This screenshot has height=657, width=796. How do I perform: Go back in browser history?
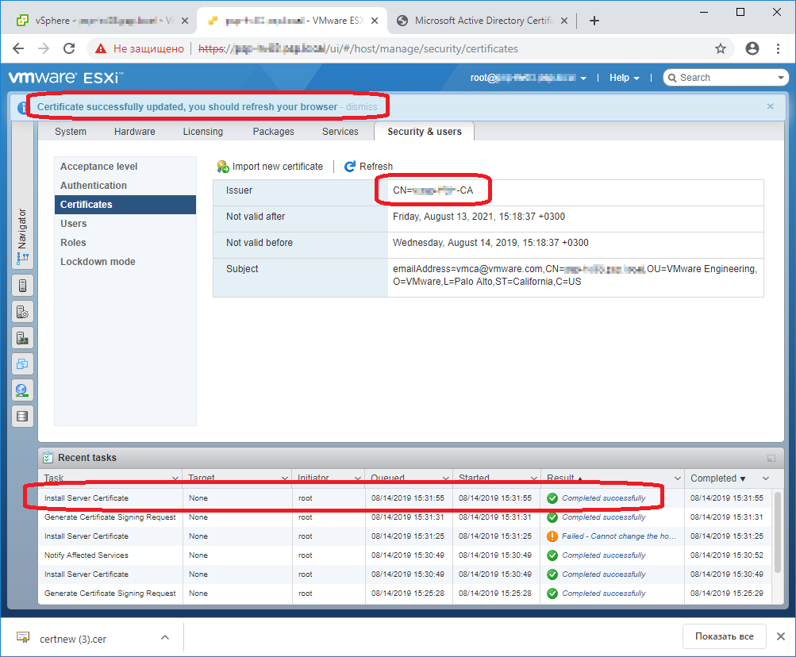(x=18, y=48)
